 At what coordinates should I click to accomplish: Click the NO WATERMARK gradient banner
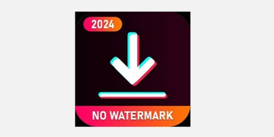[x=133, y=115]
